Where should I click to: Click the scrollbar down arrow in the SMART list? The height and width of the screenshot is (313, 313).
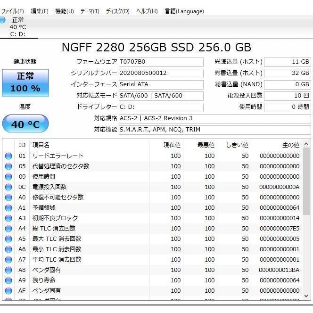click(306, 296)
